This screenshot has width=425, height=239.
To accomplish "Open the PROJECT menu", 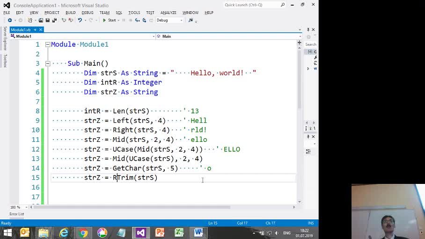I will [52, 13].
